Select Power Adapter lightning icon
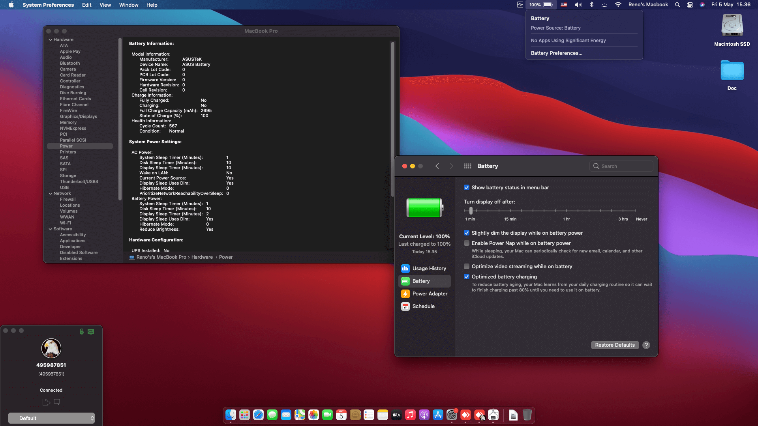 [405, 294]
